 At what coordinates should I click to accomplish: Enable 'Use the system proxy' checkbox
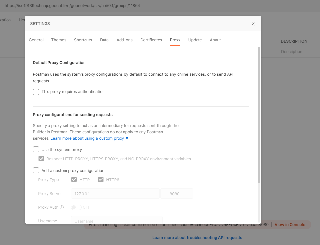pyautogui.click(x=36, y=149)
